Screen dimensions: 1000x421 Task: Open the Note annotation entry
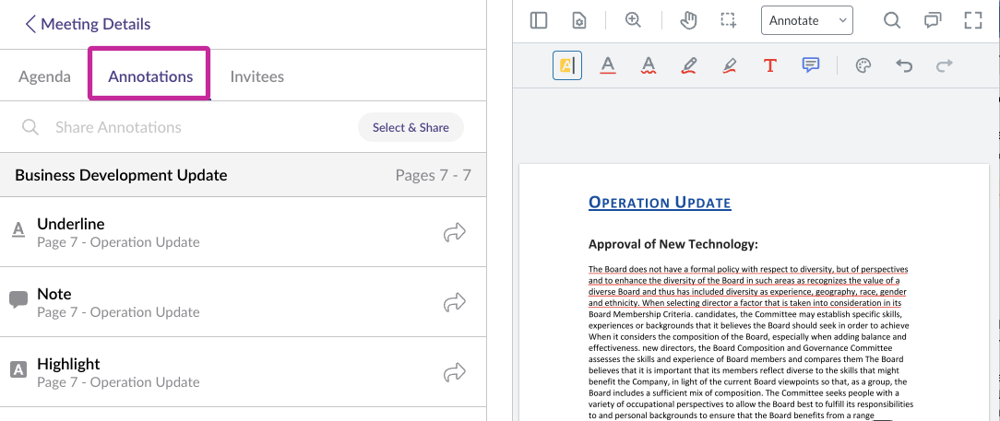pyautogui.click(x=243, y=302)
